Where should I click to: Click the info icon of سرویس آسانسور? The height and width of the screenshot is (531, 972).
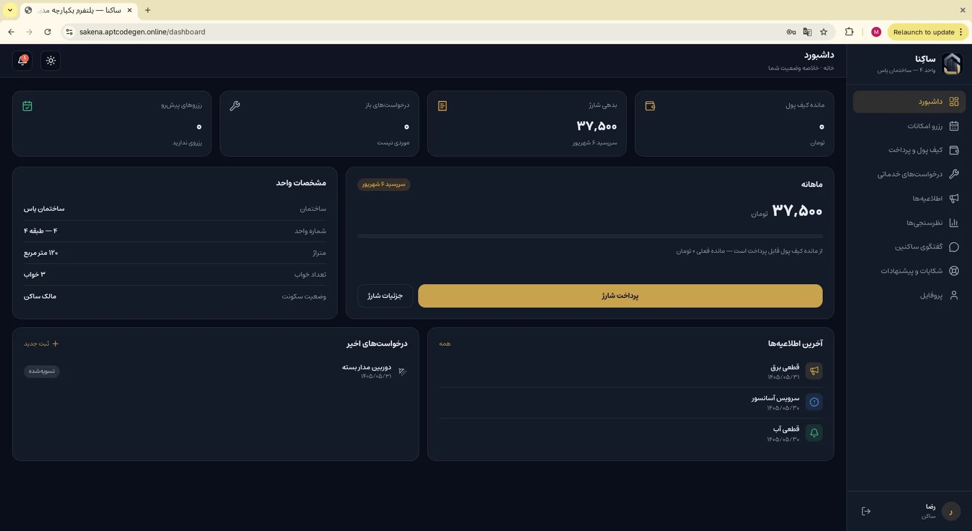[x=814, y=402]
